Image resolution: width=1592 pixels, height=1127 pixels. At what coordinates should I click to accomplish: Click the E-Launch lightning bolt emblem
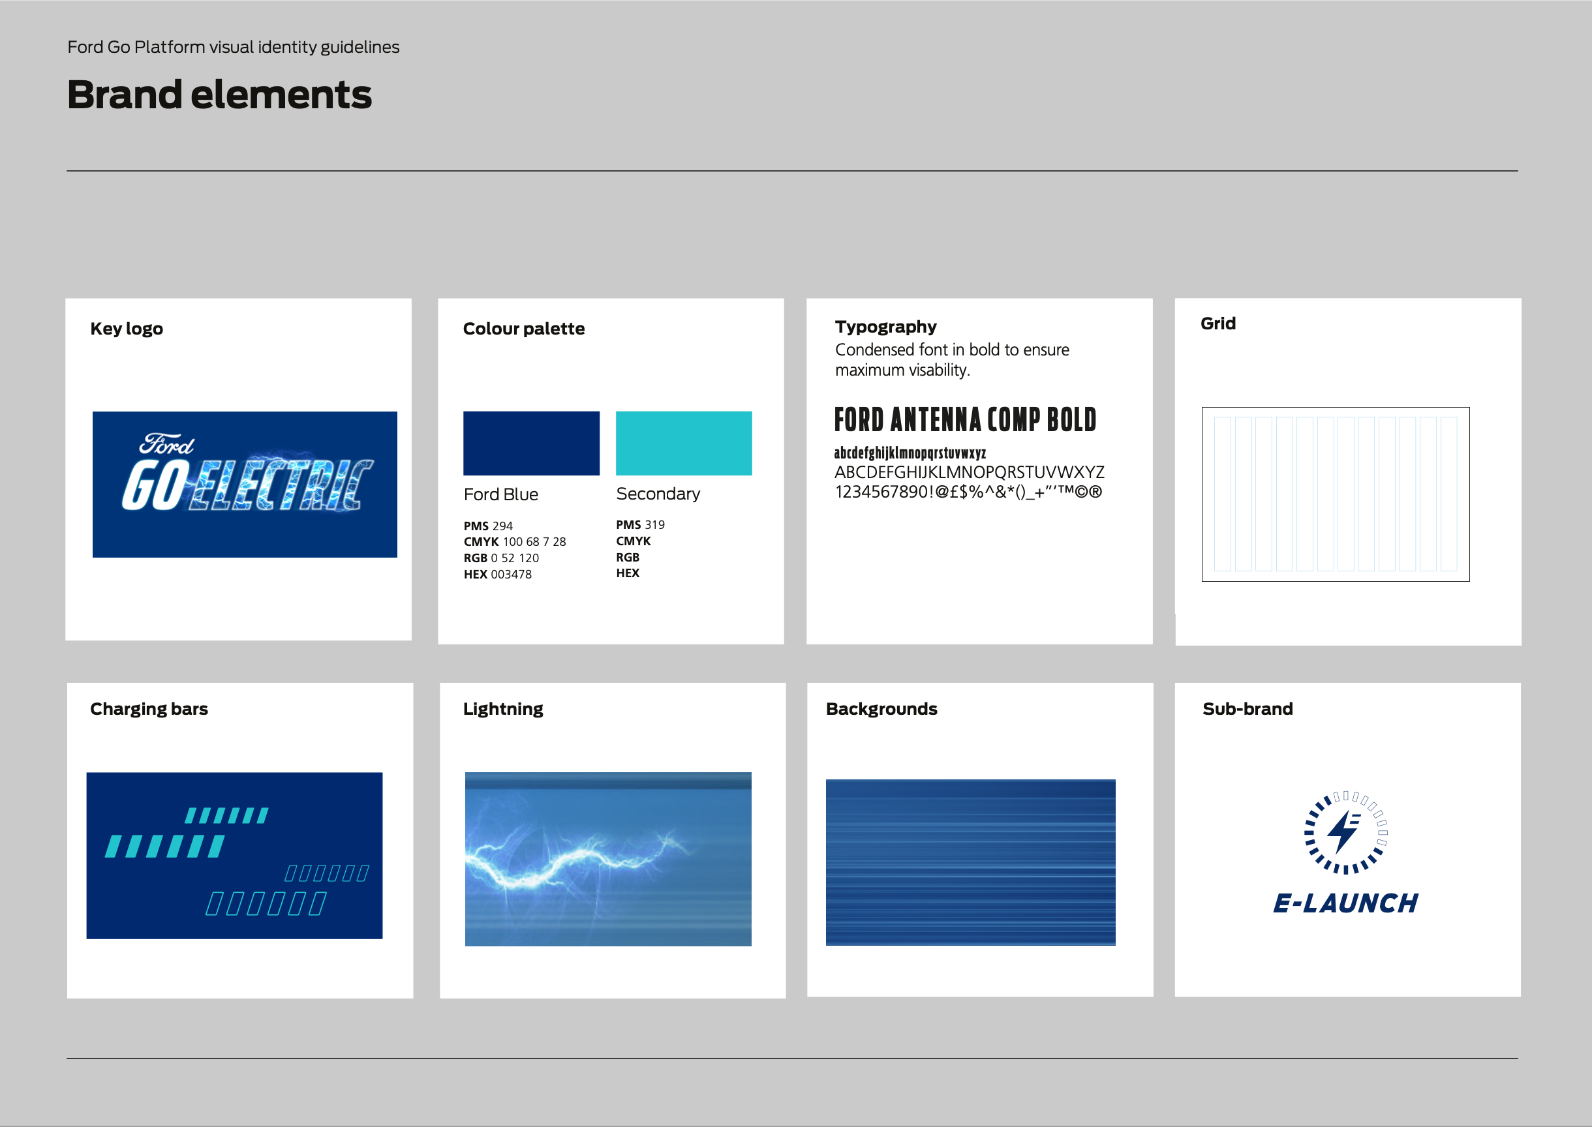(x=1345, y=832)
